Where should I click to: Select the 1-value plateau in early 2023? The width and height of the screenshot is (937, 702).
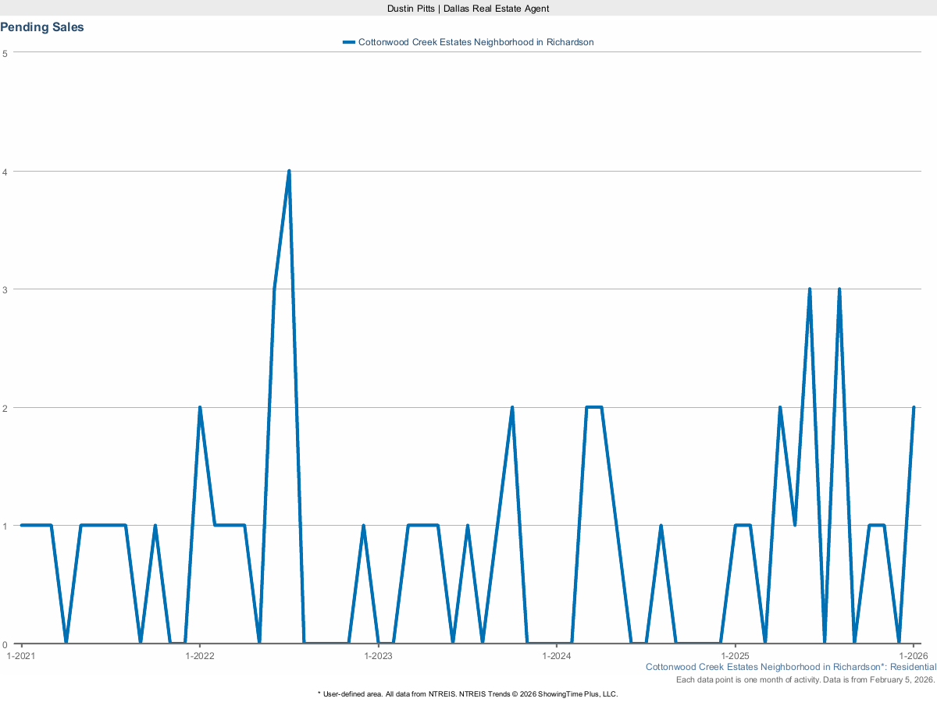tap(422, 525)
